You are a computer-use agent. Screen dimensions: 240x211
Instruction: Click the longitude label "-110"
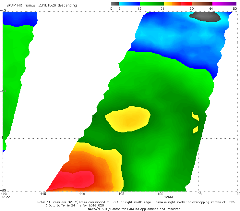[x=81, y=194]
